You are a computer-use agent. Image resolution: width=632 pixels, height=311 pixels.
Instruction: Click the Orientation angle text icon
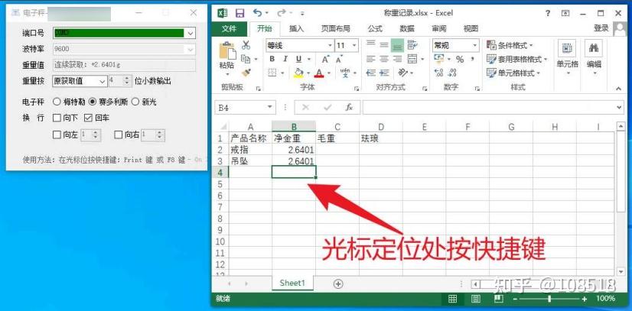[402, 73]
